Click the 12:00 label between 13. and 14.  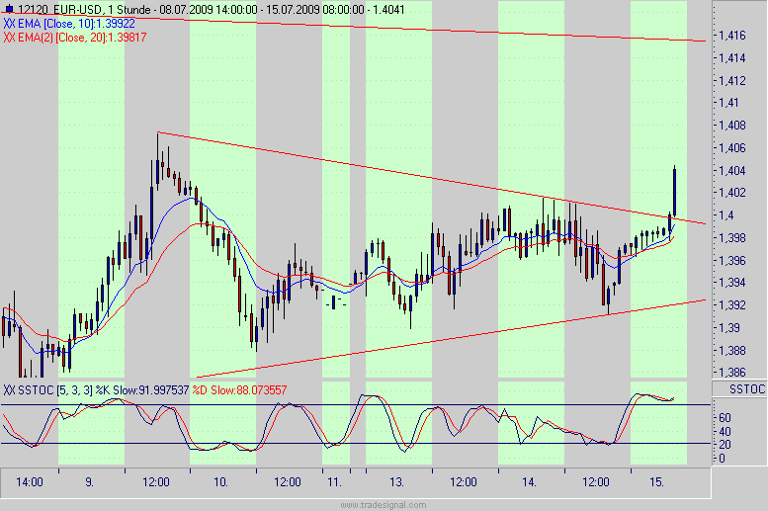[x=464, y=482]
